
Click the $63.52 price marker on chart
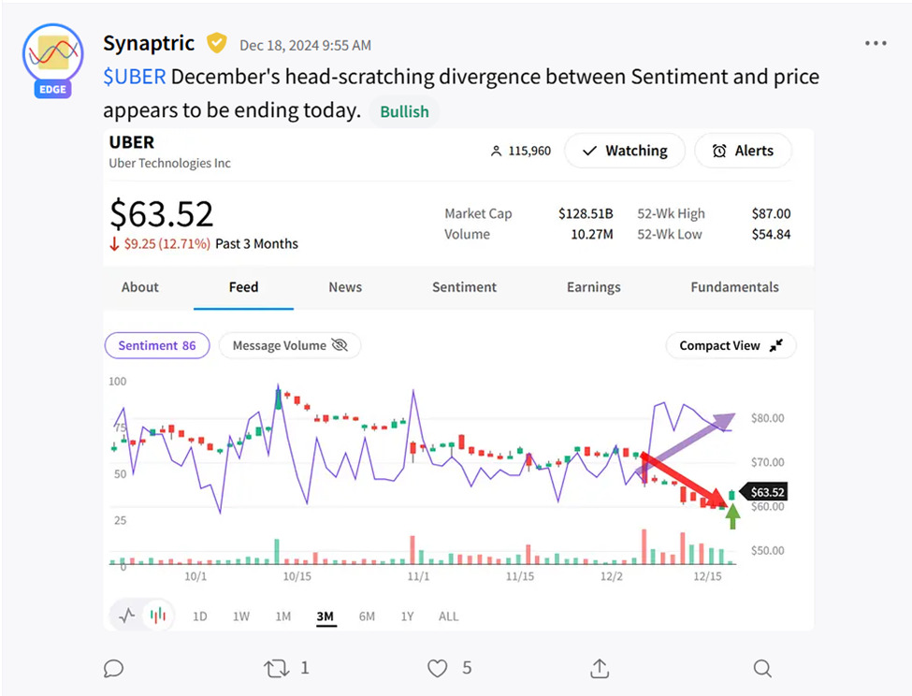tap(765, 492)
